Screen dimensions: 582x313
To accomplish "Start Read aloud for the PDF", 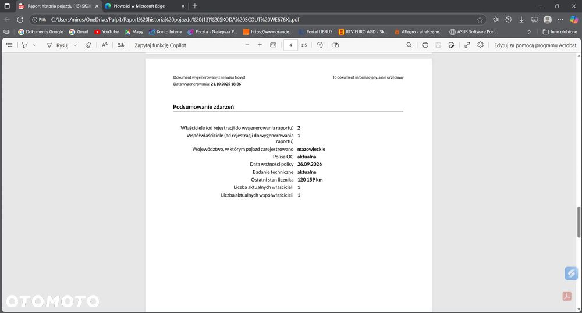I will point(105,45).
